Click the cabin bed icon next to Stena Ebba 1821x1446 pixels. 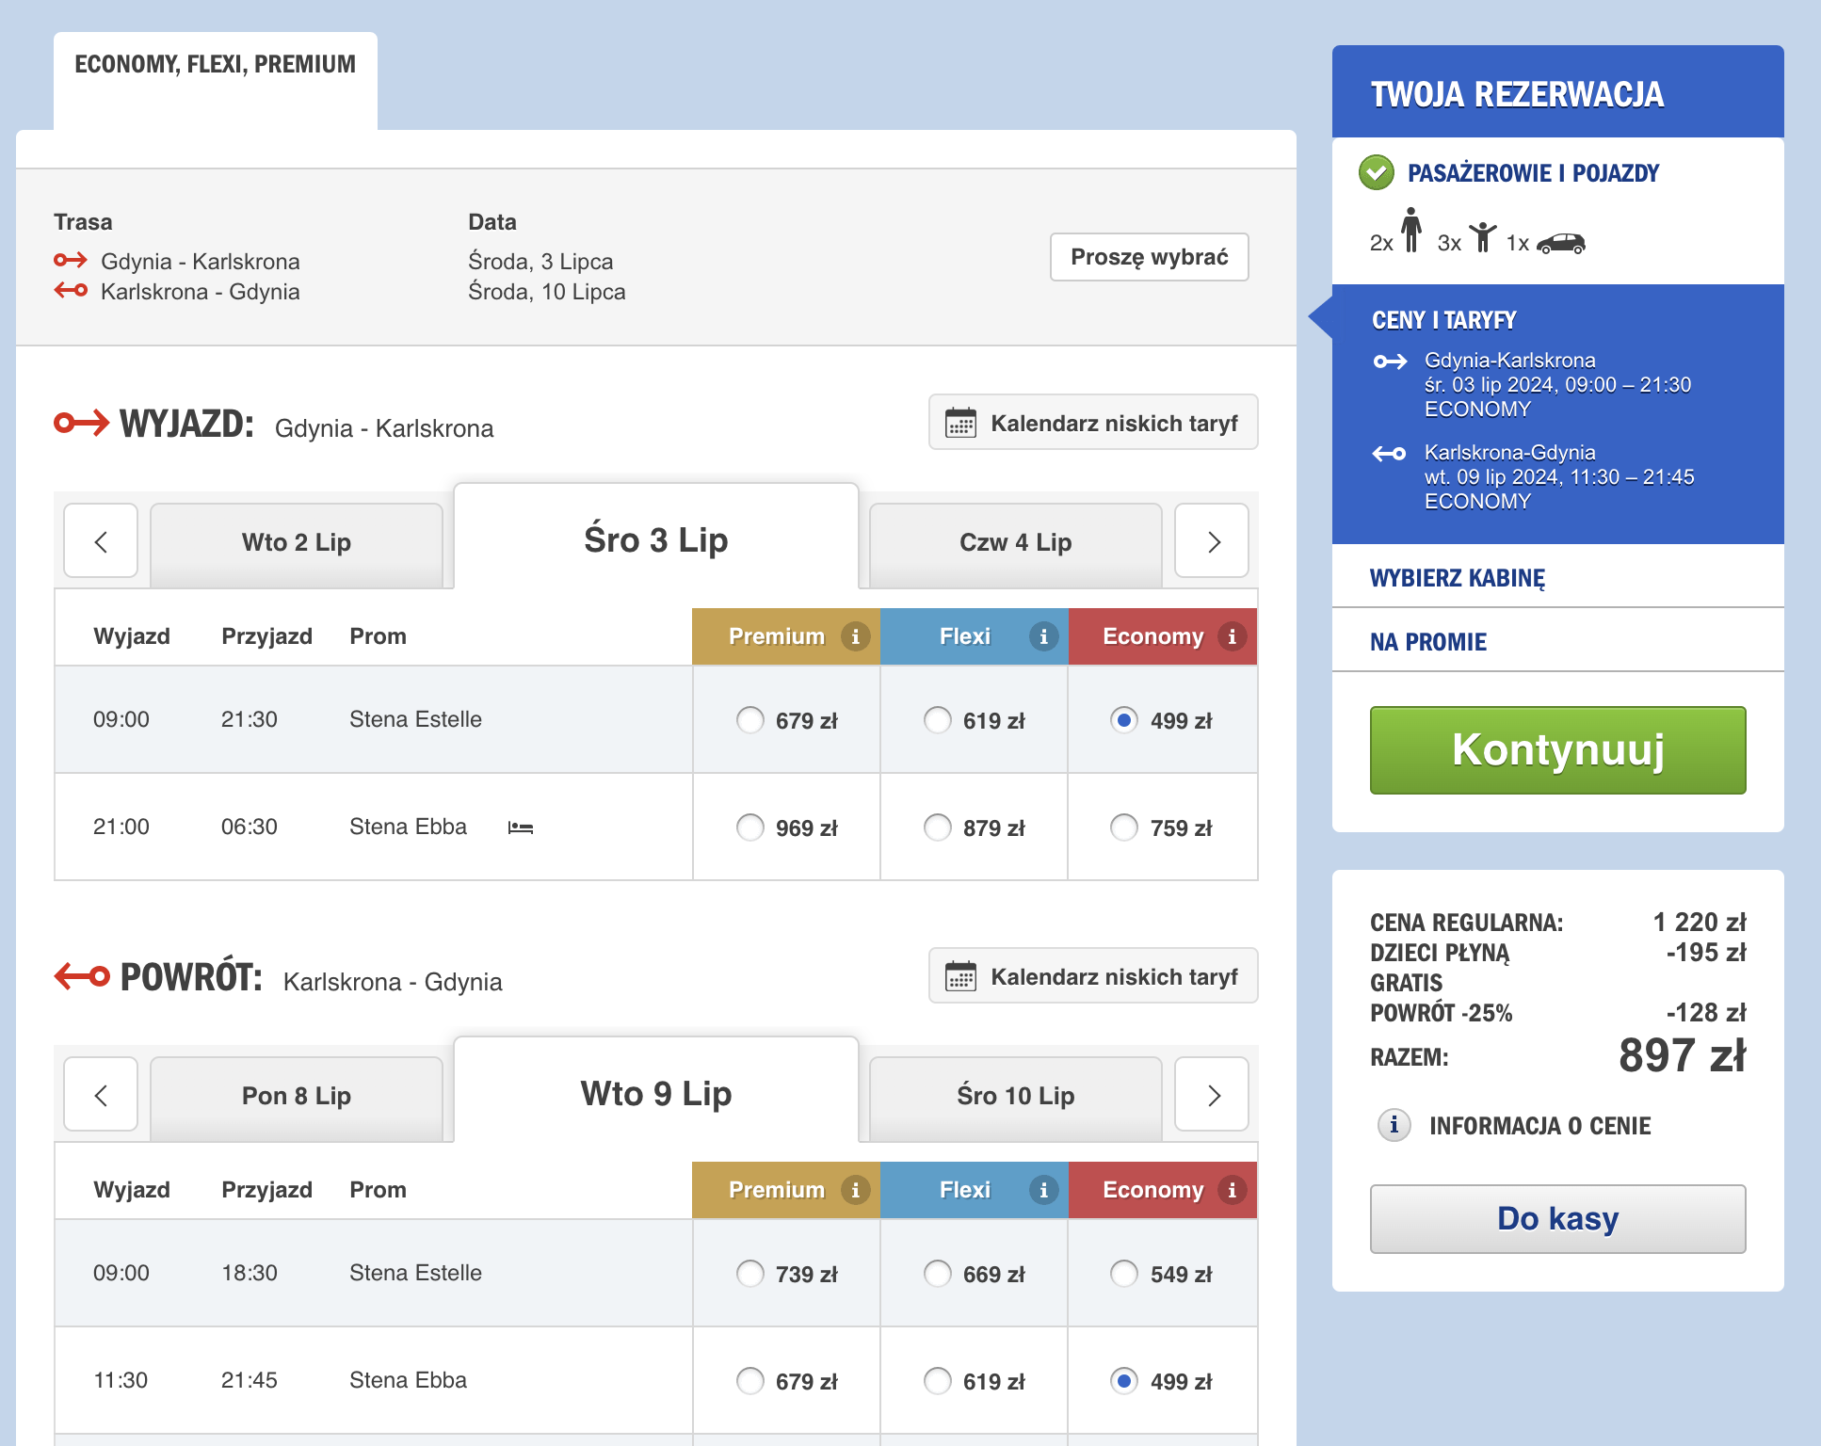click(521, 827)
